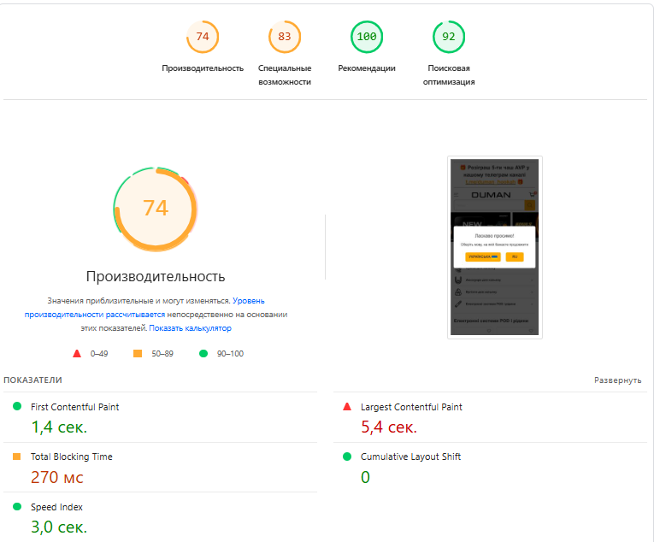Select the Speed Index metric label
660x542 pixels.
pos(56,507)
